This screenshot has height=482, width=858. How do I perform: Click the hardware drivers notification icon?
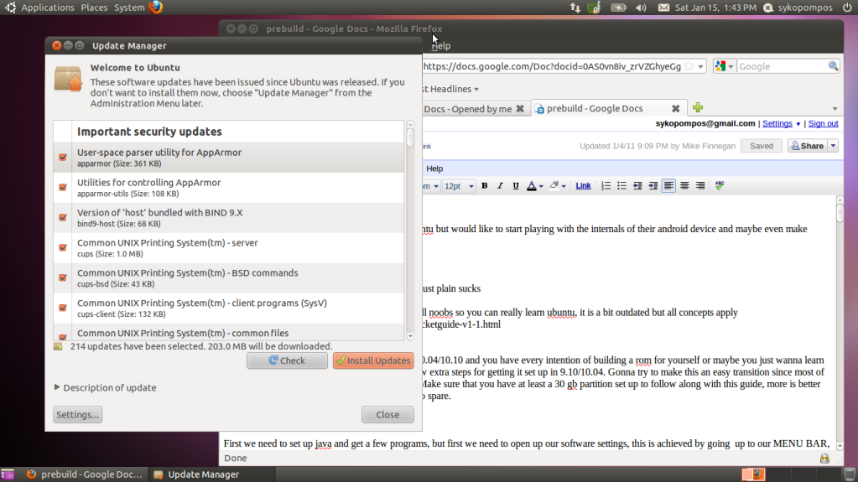tap(594, 8)
